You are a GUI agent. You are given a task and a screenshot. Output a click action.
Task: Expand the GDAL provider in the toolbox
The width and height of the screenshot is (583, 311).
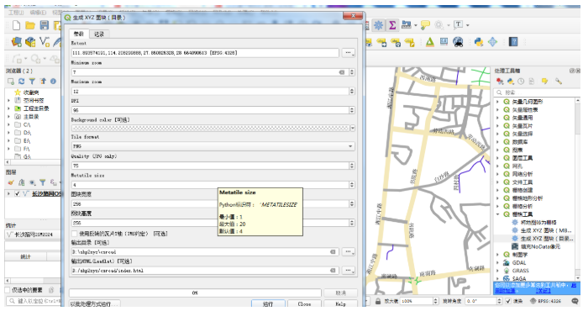(x=498, y=262)
